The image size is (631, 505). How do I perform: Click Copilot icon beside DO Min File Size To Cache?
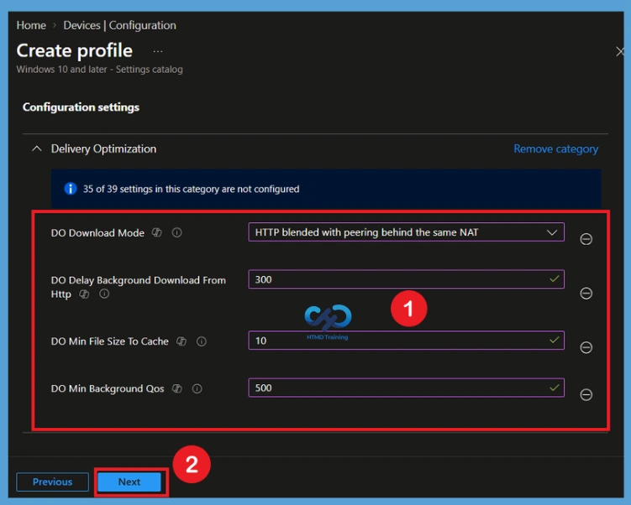click(x=181, y=341)
